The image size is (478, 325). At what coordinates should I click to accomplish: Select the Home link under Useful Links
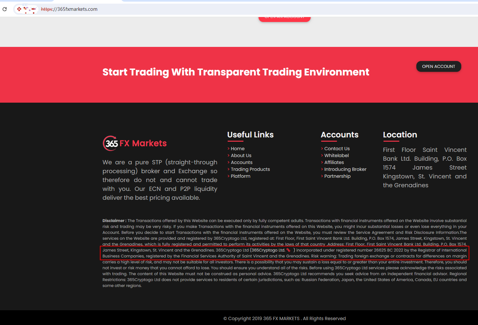(x=238, y=149)
